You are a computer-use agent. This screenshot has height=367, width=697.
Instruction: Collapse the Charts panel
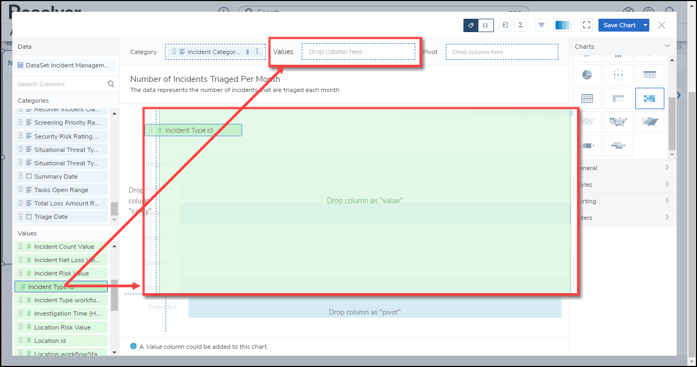click(667, 47)
